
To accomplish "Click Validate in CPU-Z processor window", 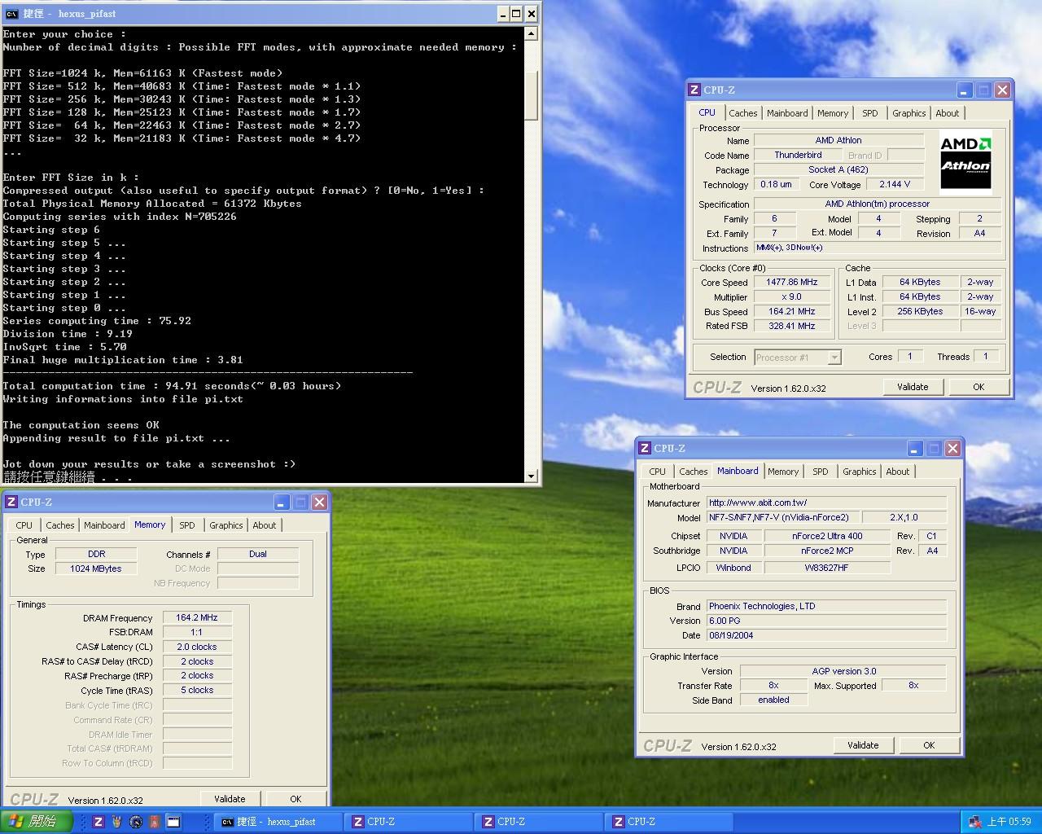I will tap(913, 387).
